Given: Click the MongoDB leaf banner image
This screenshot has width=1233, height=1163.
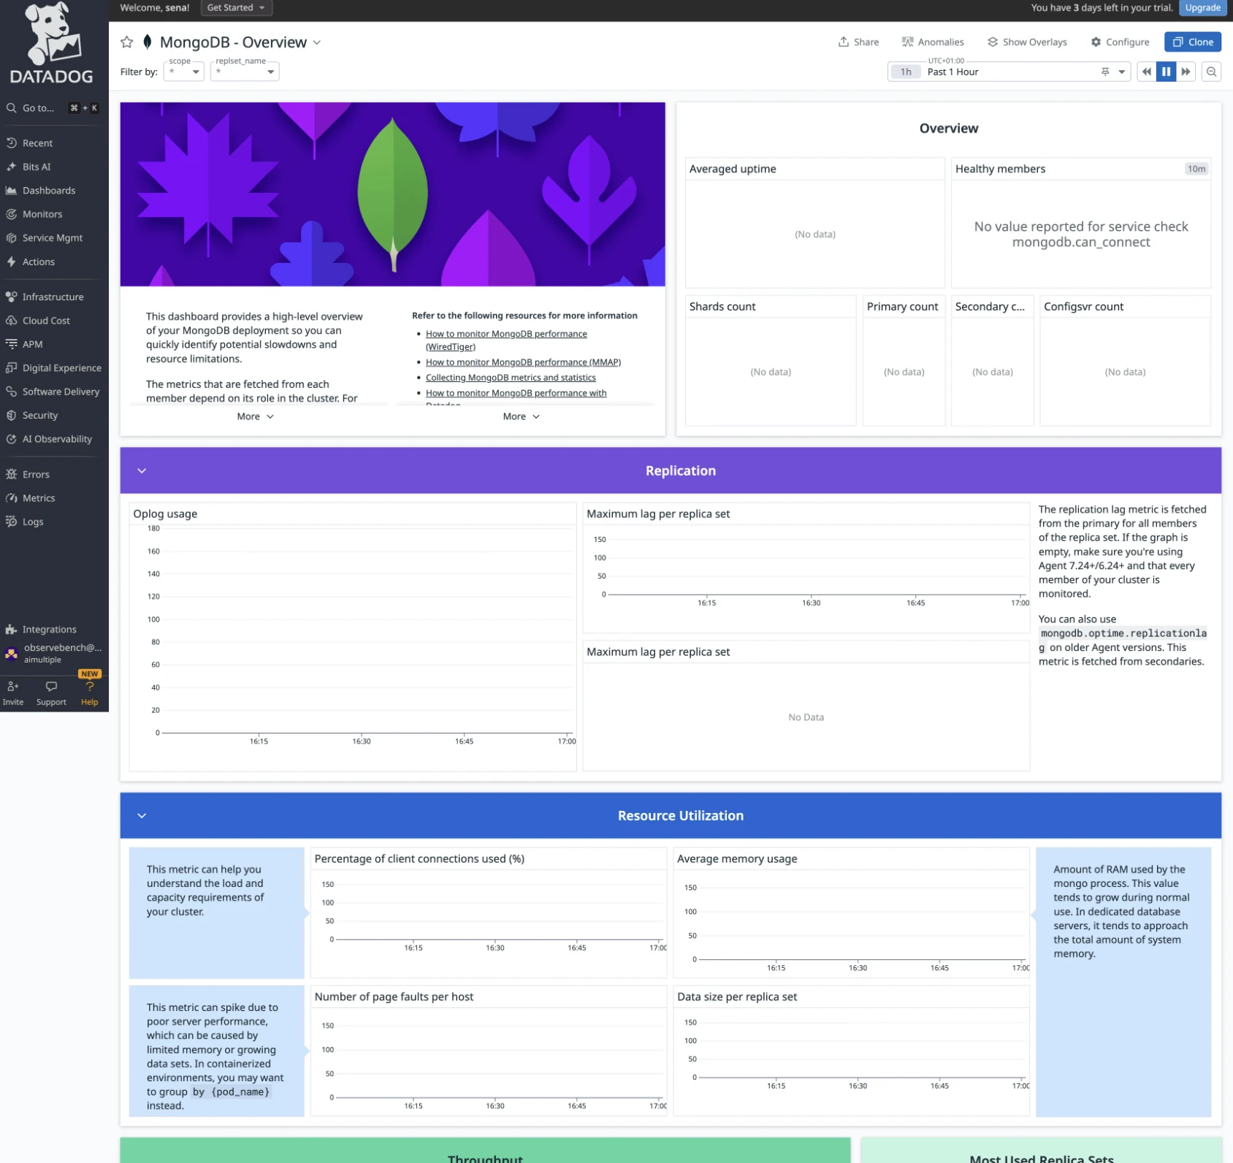Looking at the screenshot, I should 392,194.
